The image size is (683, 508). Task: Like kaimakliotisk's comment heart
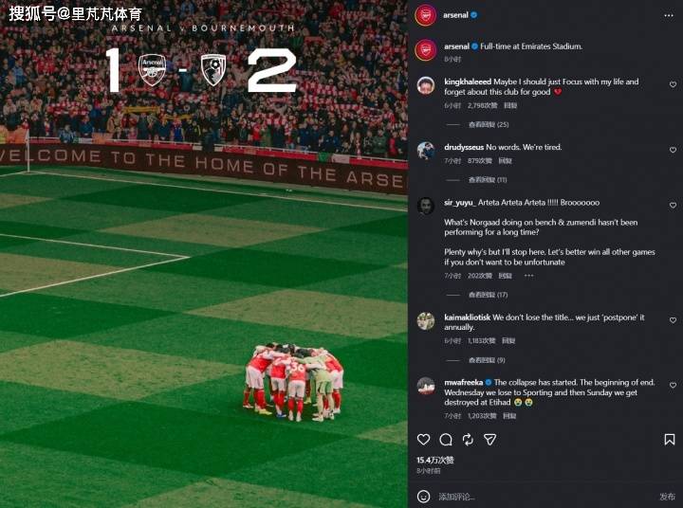[x=673, y=320]
